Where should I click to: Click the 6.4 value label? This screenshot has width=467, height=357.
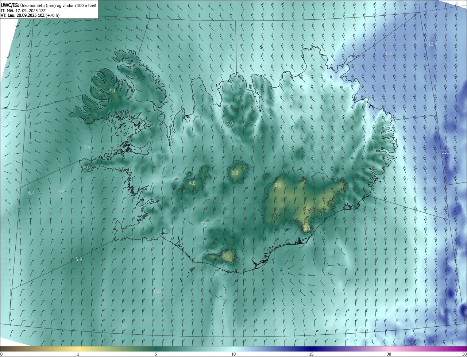pyautogui.click(x=31, y=193)
